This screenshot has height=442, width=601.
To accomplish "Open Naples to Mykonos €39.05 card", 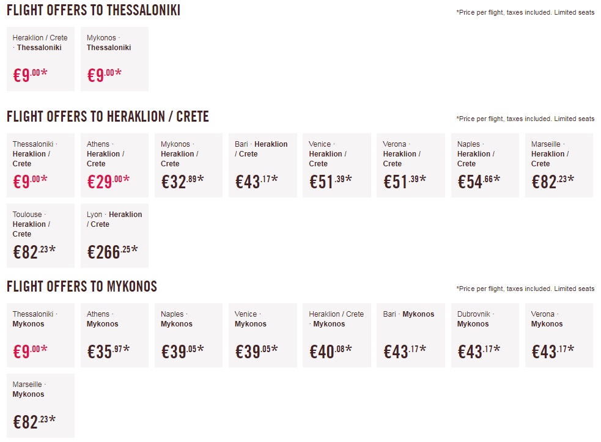I will point(188,336).
